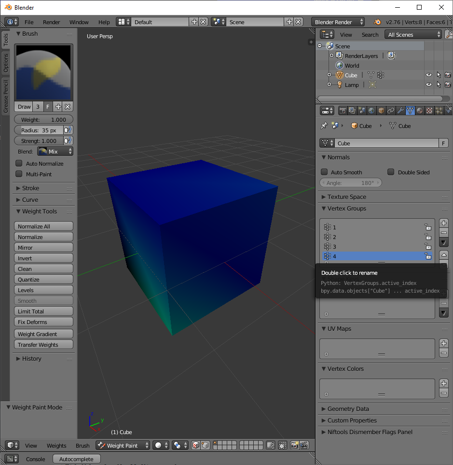The image size is (453, 465).
Task: Expand the Curve panel
Action: click(x=30, y=199)
